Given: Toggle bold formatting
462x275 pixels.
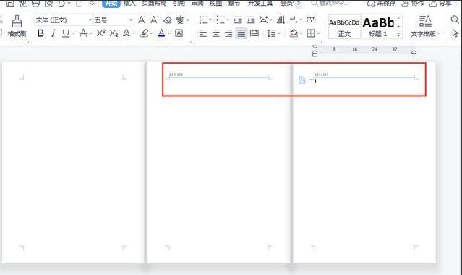Looking at the screenshot, I should (x=40, y=33).
